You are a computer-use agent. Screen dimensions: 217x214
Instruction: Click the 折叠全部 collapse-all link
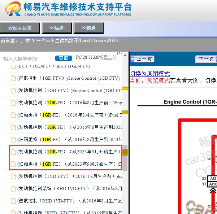click(x=108, y=57)
